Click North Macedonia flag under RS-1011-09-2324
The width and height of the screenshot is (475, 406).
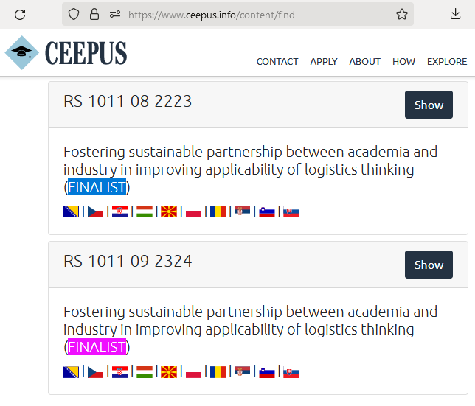coord(169,372)
